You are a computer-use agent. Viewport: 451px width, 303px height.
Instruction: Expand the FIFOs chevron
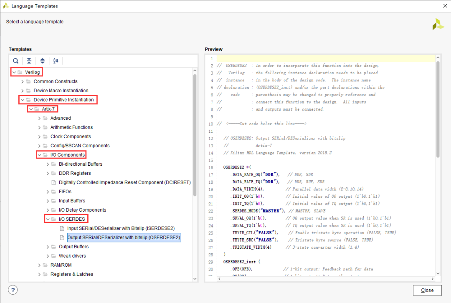point(48,192)
